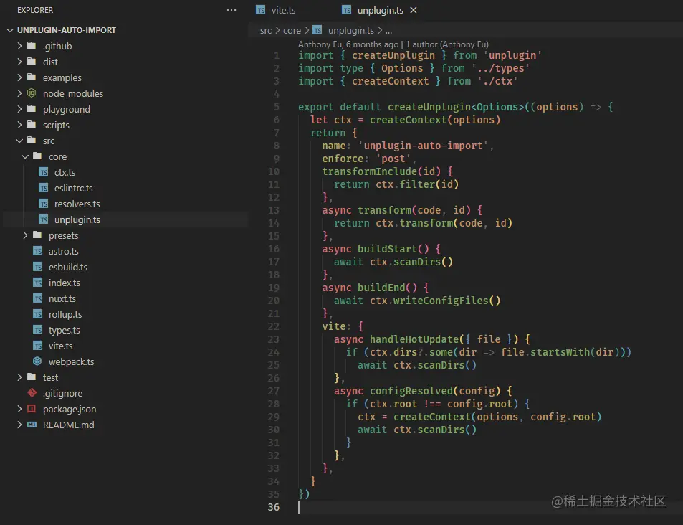The image size is (683, 525).
Task: Collapse the UNPLUGIN-AUTO-IMPORT root section
Action: [x=11, y=30]
